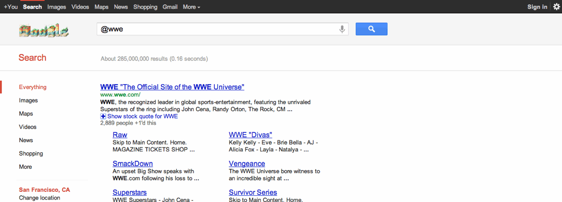The height and width of the screenshot is (202, 562).
Task: Filter results by News in sidebar
Action: [26, 140]
